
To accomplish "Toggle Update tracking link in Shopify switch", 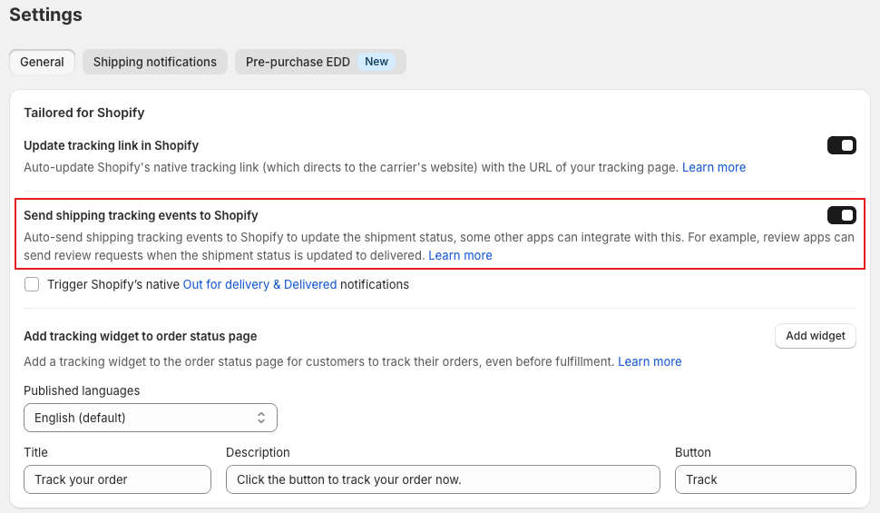I will [841, 145].
